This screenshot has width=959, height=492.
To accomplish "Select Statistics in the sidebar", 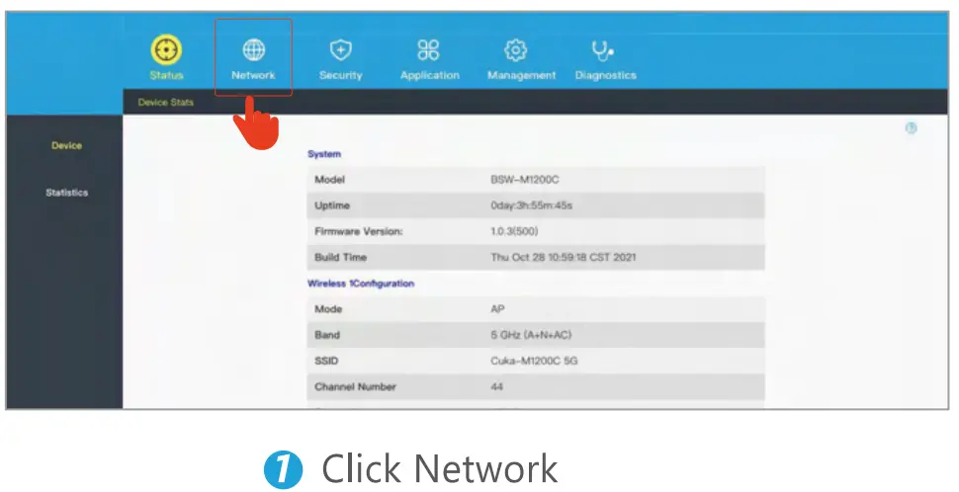I will pos(66,193).
